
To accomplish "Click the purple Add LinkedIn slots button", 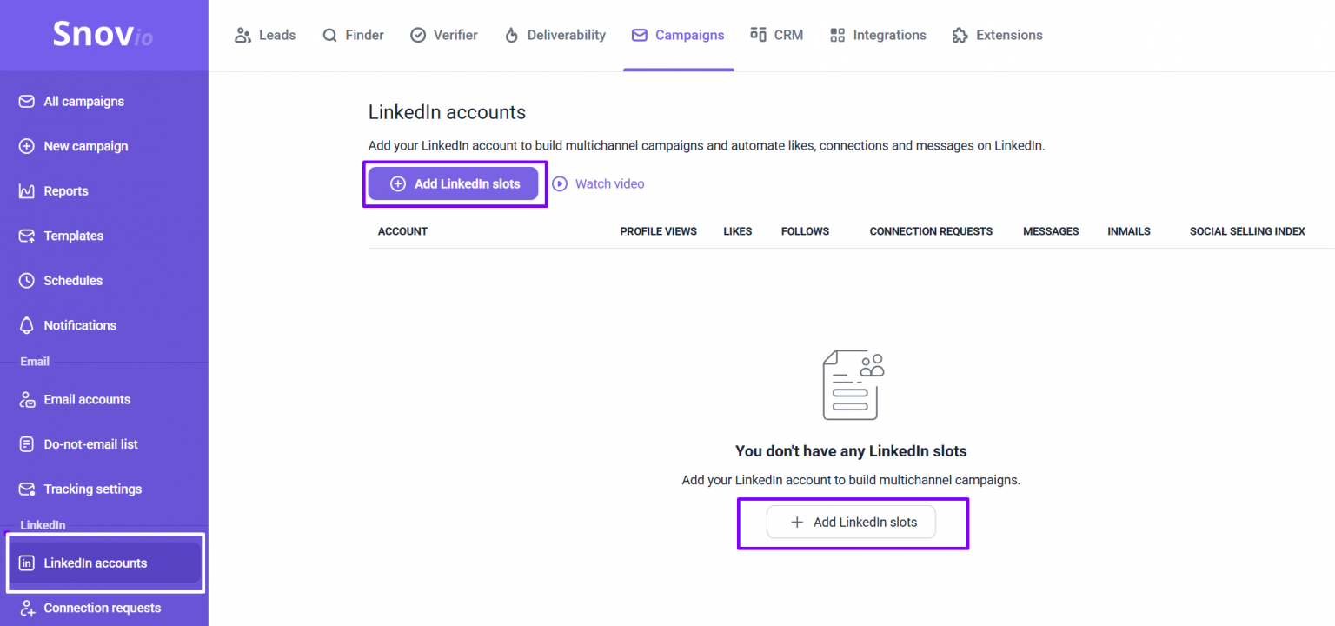I will pyautogui.click(x=454, y=183).
